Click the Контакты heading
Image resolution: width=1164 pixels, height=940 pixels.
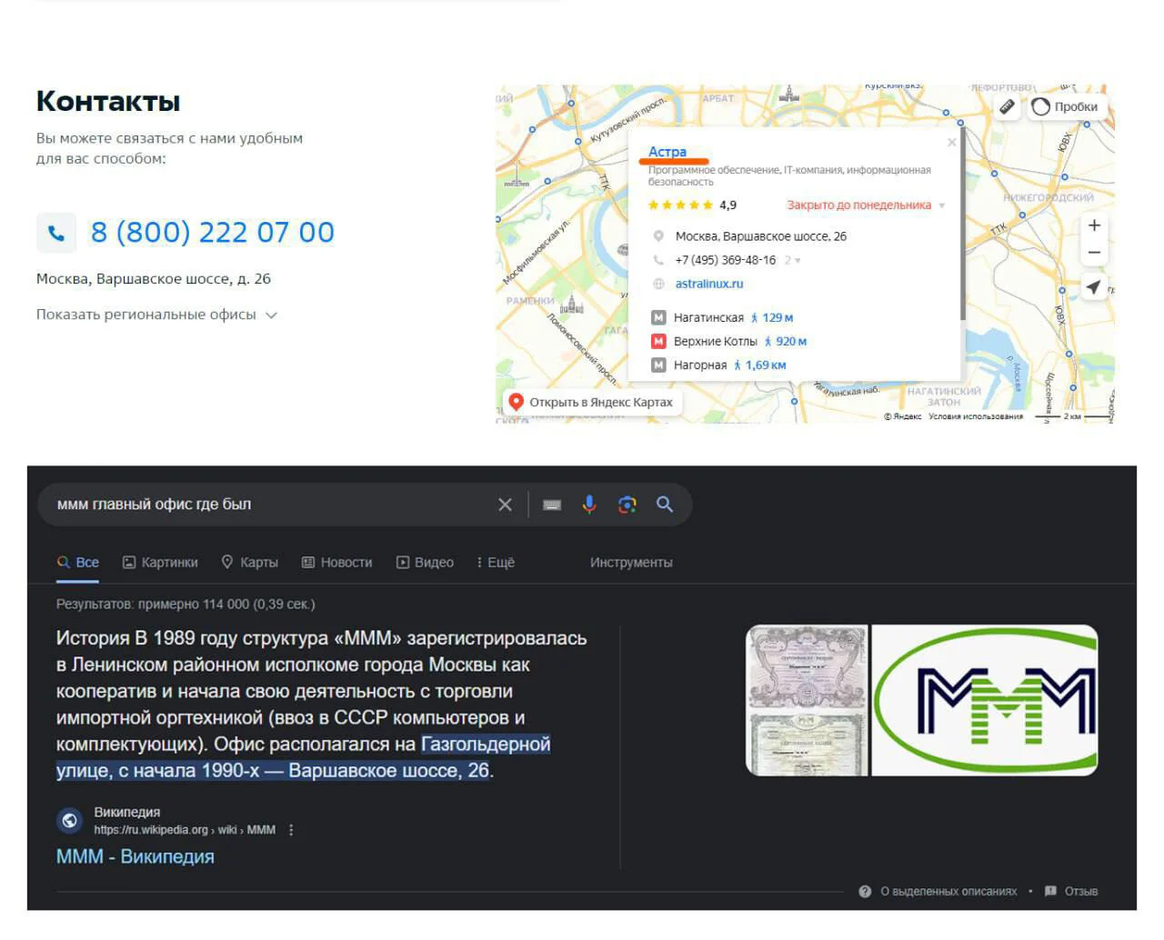click(x=108, y=102)
